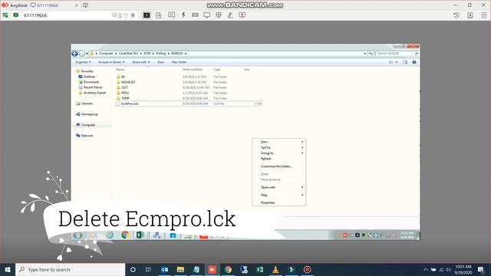Image resolution: width=491 pixels, height=276 pixels.
Task: Click the AnyDesk chat icon in toolbar
Action: pos(171,15)
